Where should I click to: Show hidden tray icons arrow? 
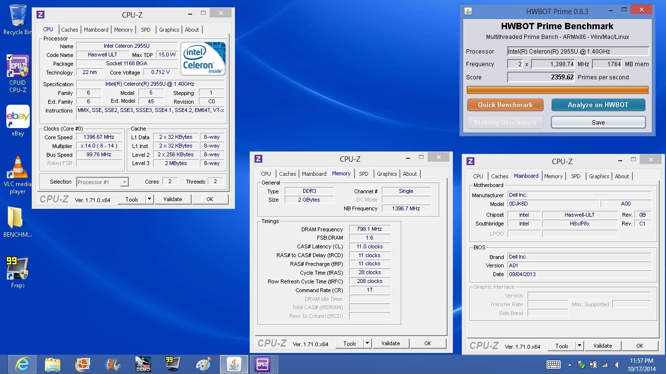[569, 364]
